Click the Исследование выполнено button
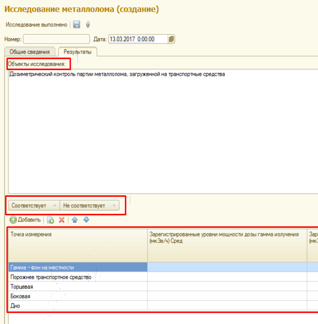The width and height of the screenshot is (318, 324). point(36,25)
